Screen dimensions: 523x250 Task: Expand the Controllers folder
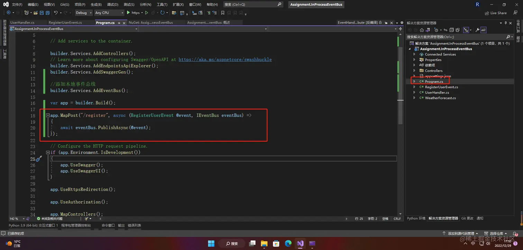[414, 70]
